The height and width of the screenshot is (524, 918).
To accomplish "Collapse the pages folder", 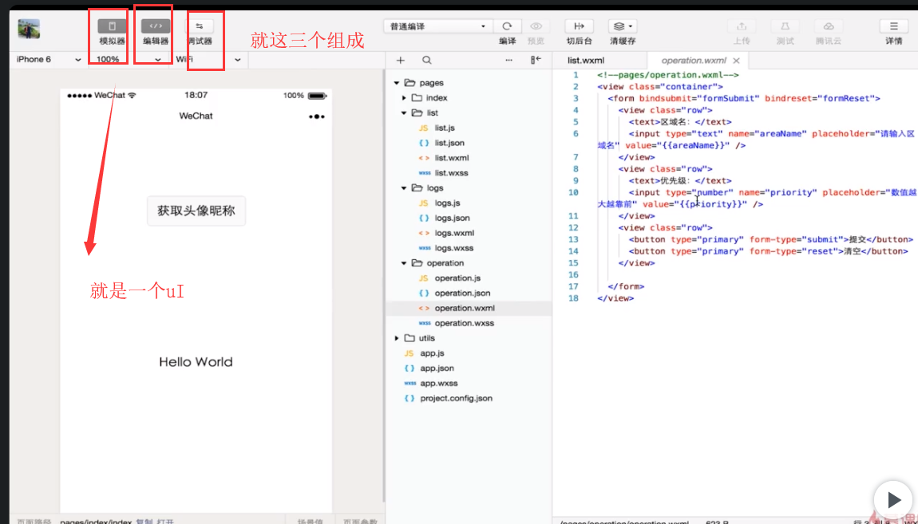I will [x=397, y=83].
